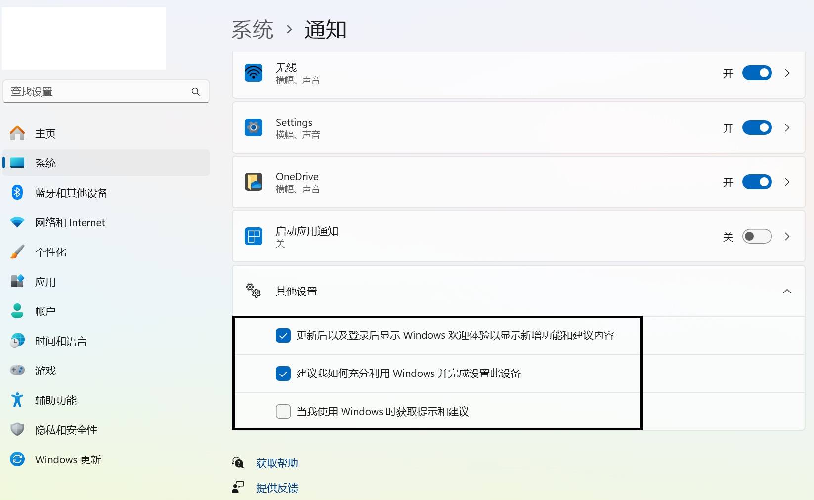Viewport: 814px width, 500px height.
Task: Open OneDrive notification details chevron
Action: tap(787, 182)
